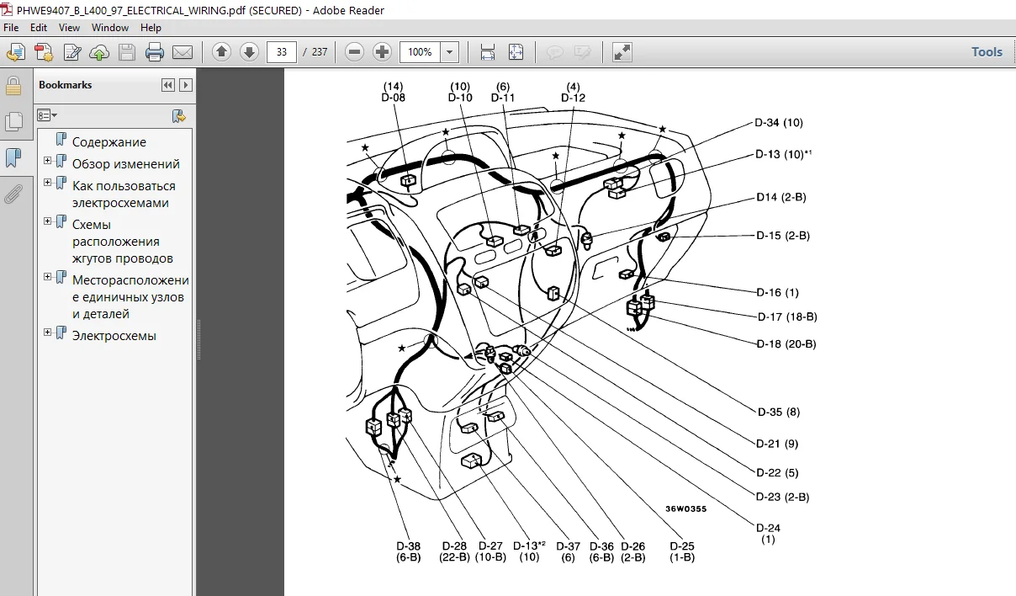This screenshot has width=1016, height=596.
Task: Open the zoom level dropdown arrow
Action: click(450, 52)
